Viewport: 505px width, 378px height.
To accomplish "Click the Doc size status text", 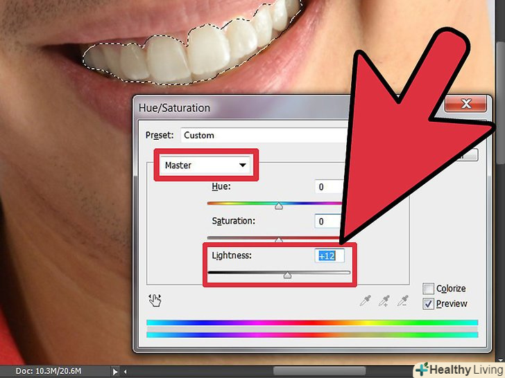I will [49, 371].
